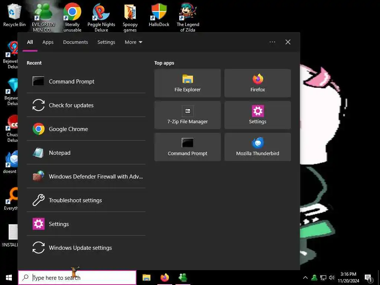
Task: Select the Recycle Bin desktop icon
Action: [14, 15]
